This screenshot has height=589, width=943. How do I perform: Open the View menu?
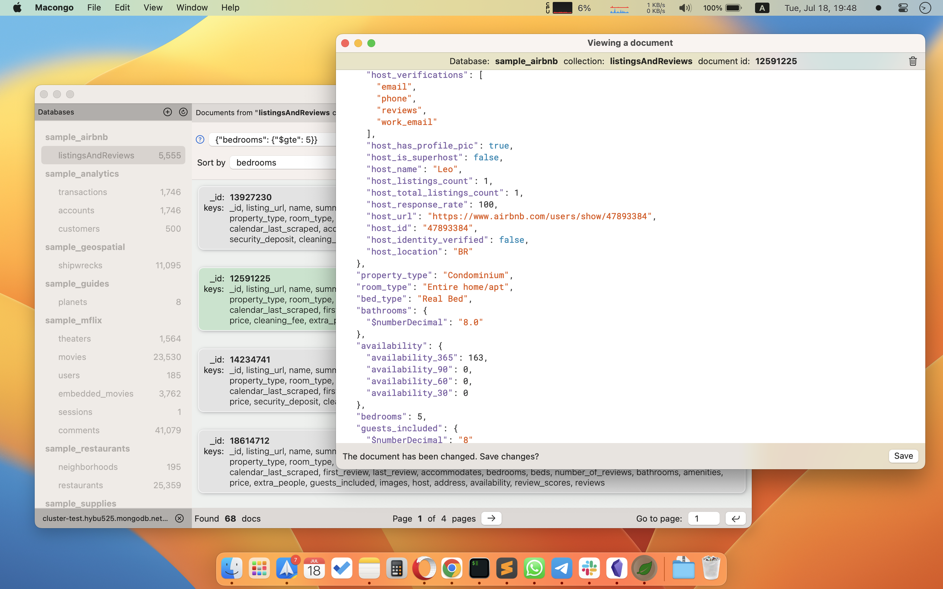[153, 8]
